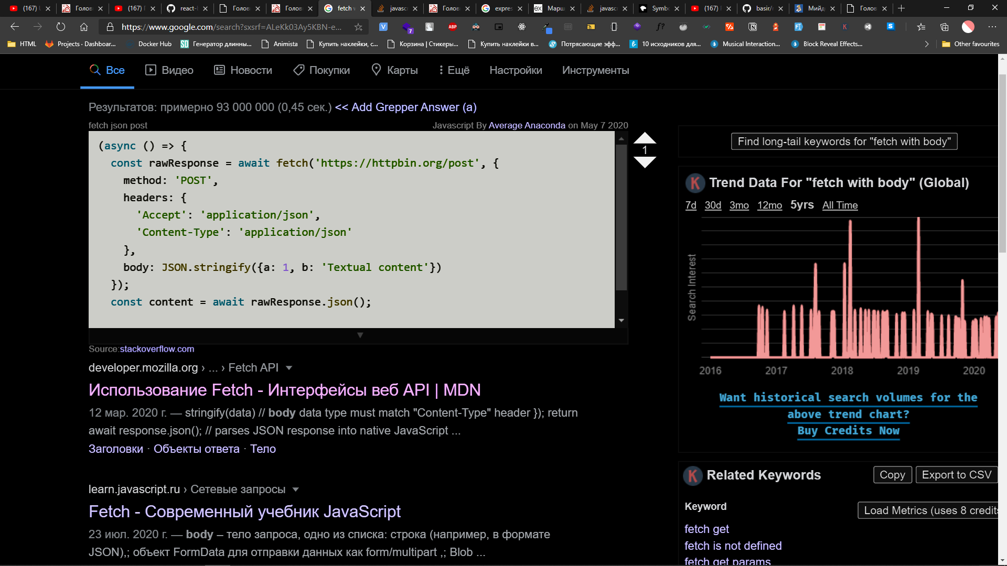The height and width of the screenshot is (566, 1007).
Task: Click the blue S extension icon
Action: (891, 27)
